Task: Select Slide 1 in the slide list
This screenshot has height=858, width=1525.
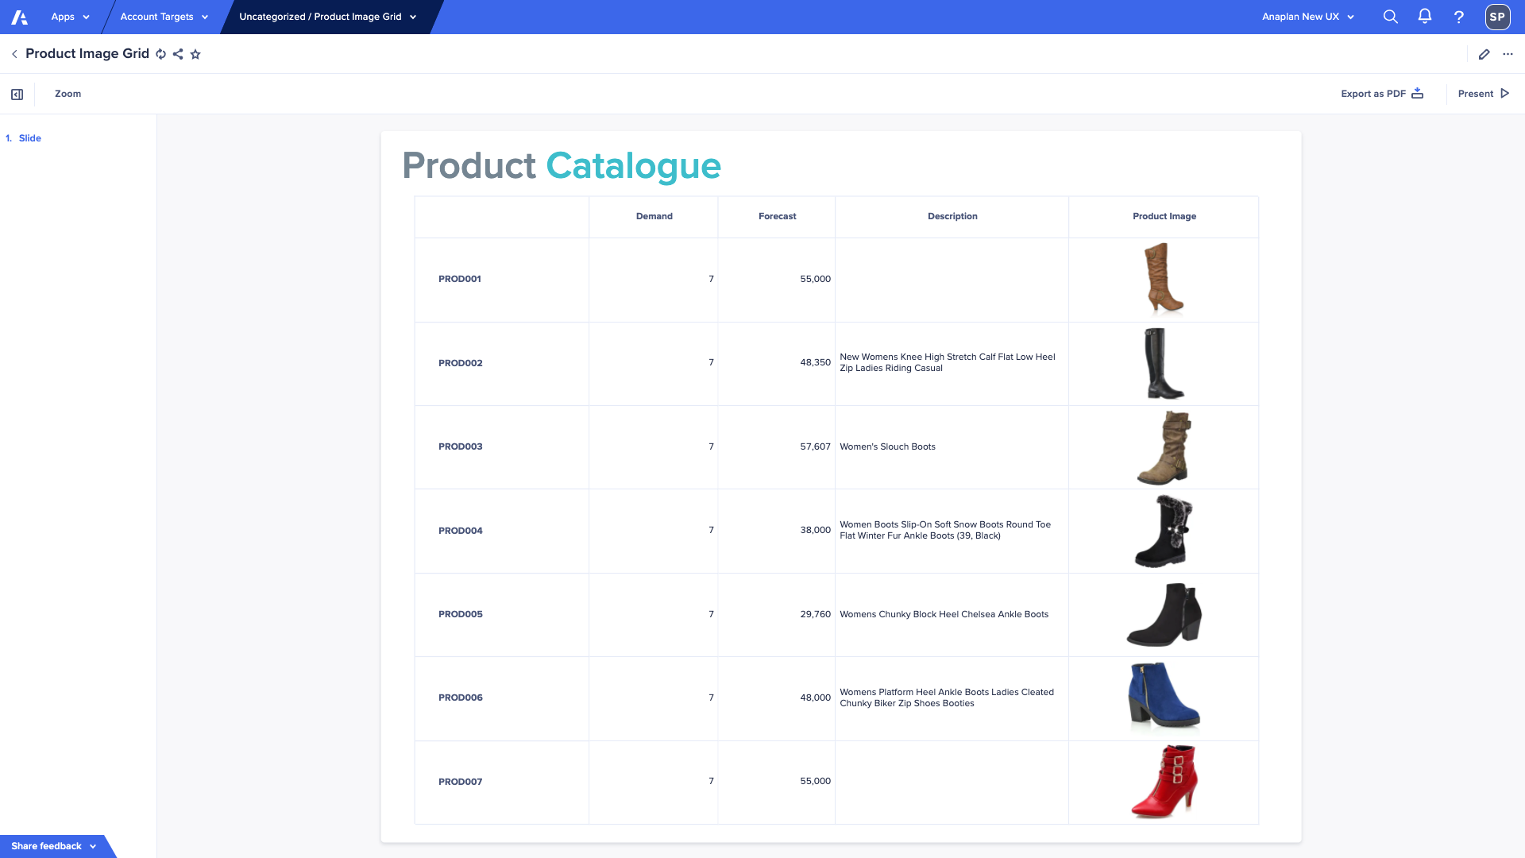Action: [29, 138]
